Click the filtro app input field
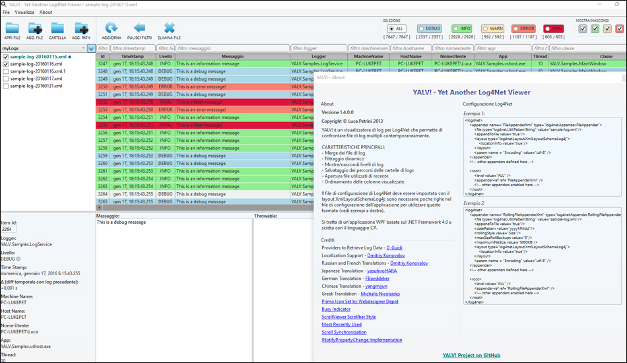This screenshot has height=363, width=627. pos(503,48)
